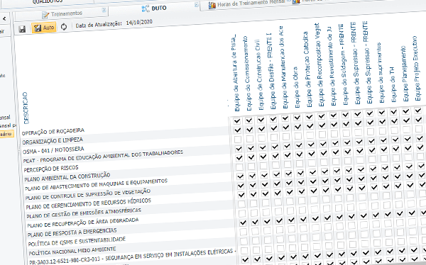Viewport: 426px width, 265px height.
Task: Check Política de QSMS for Equipe de Abertura de Pista
Action: coord(244,232)
